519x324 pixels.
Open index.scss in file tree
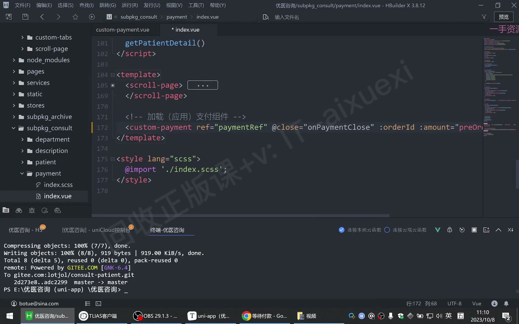click(x=58, y=185)
